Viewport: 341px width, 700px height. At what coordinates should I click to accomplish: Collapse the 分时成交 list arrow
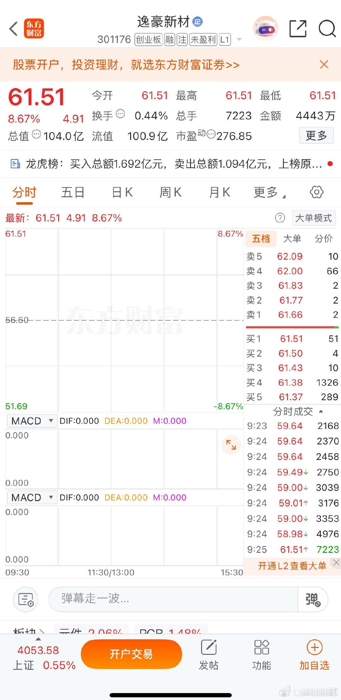[x=321, y=411]
